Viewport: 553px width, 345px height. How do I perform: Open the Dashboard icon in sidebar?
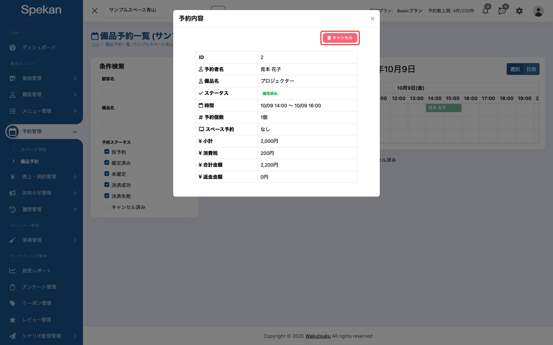[12, 48]
